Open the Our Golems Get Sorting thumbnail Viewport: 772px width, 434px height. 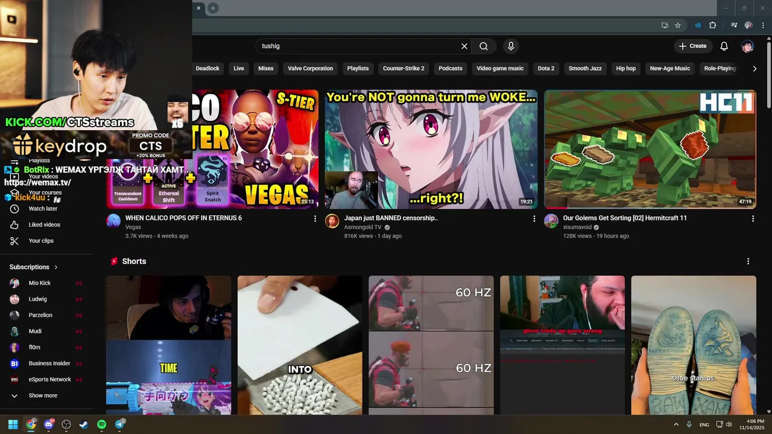pos(650,149)
